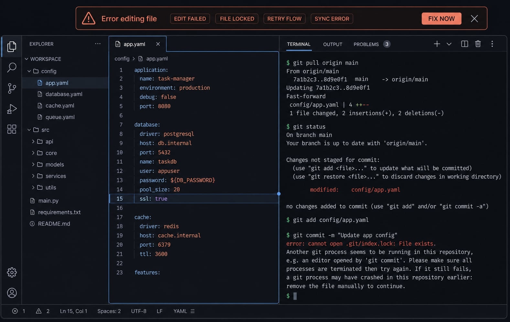Click the password ${DB_PASSWORD} line
510x322 pixels.
point(177,180)
